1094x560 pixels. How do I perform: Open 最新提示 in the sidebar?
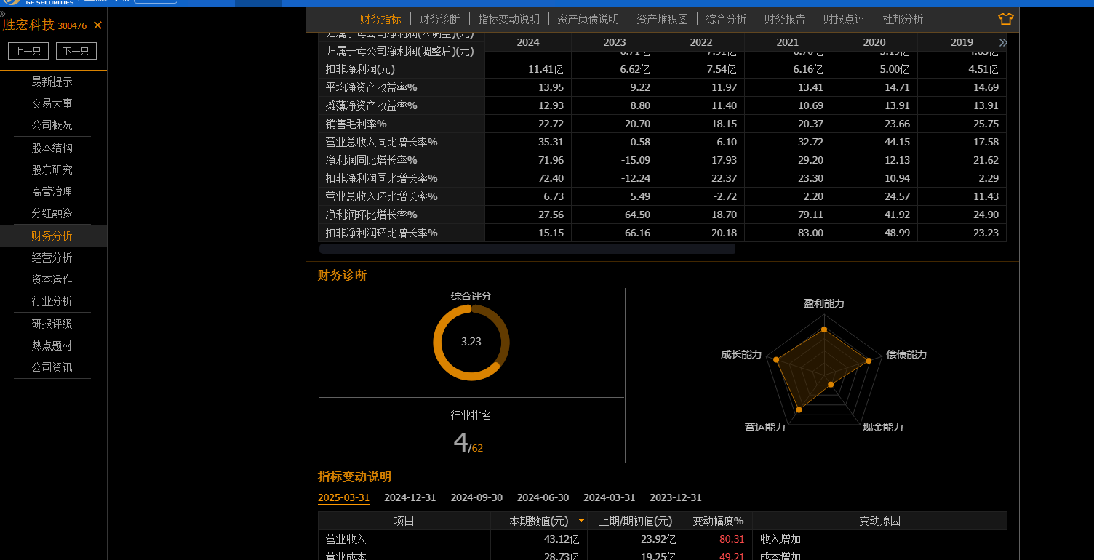[x=52, y=81]
